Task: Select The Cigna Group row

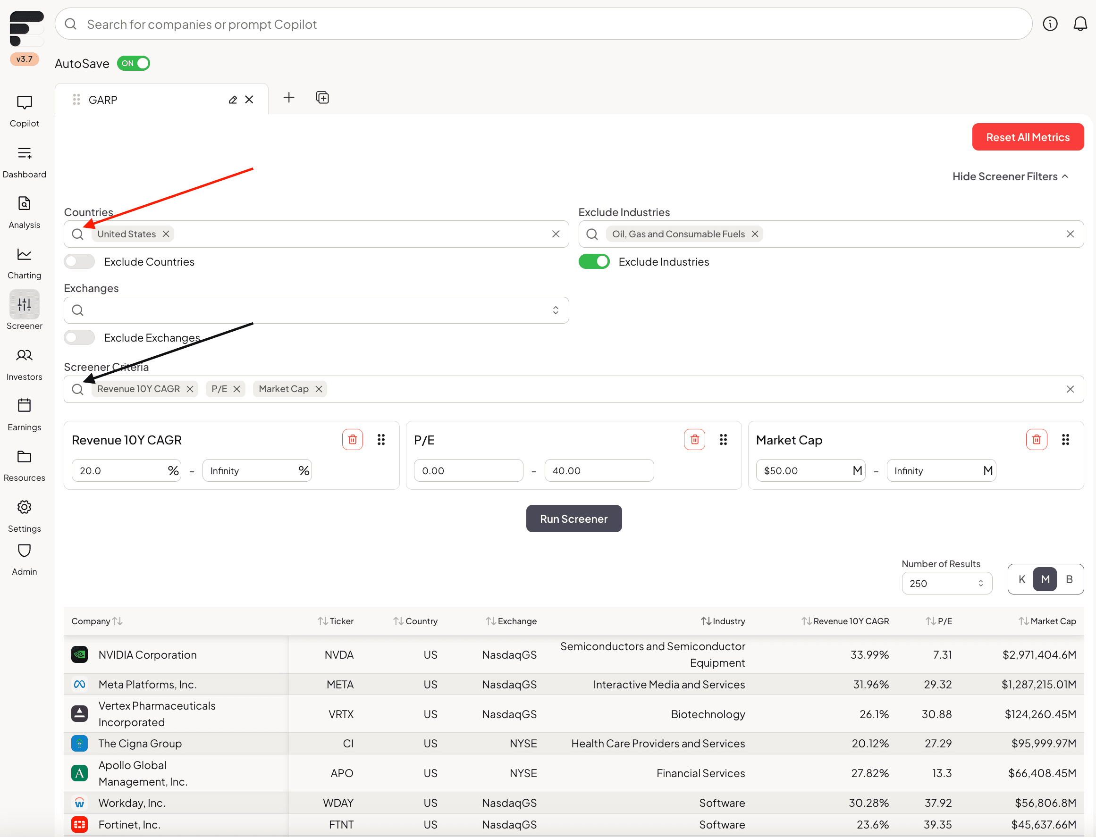Action: click(x=573, y=743)
